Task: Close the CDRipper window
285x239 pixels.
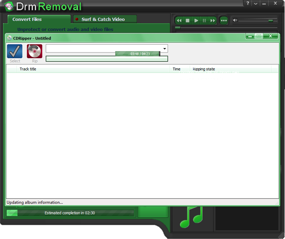Action: [x=270, y=36]
